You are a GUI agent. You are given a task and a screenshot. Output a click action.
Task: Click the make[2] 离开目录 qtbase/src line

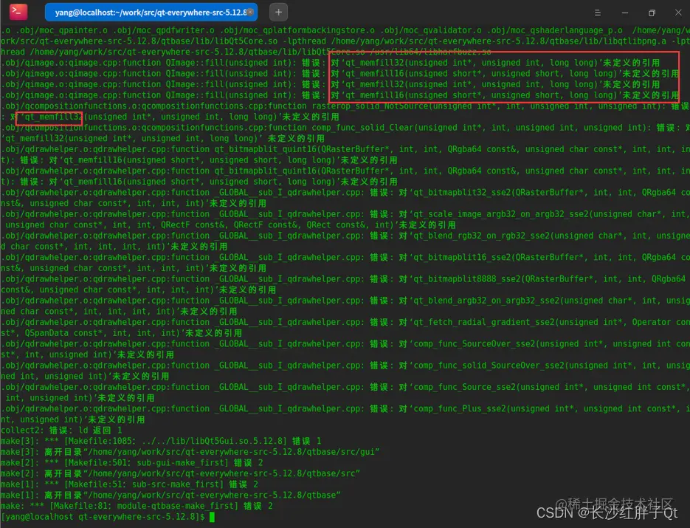[180, 473]
